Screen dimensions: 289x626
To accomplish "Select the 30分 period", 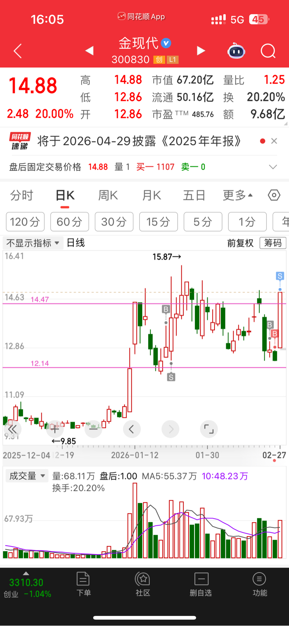I will coord(114,222).
